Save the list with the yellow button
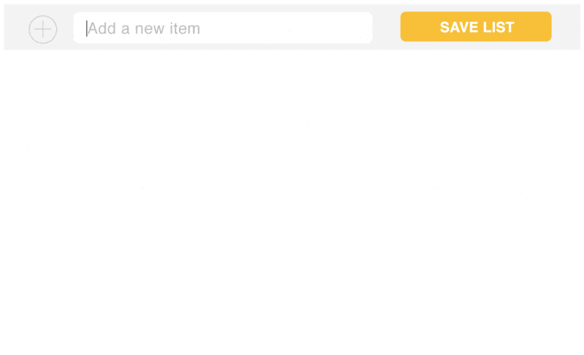The image size is (584, 355). [x=476, y=27]
